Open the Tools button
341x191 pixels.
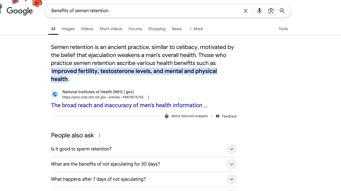[x=283, y=29]
